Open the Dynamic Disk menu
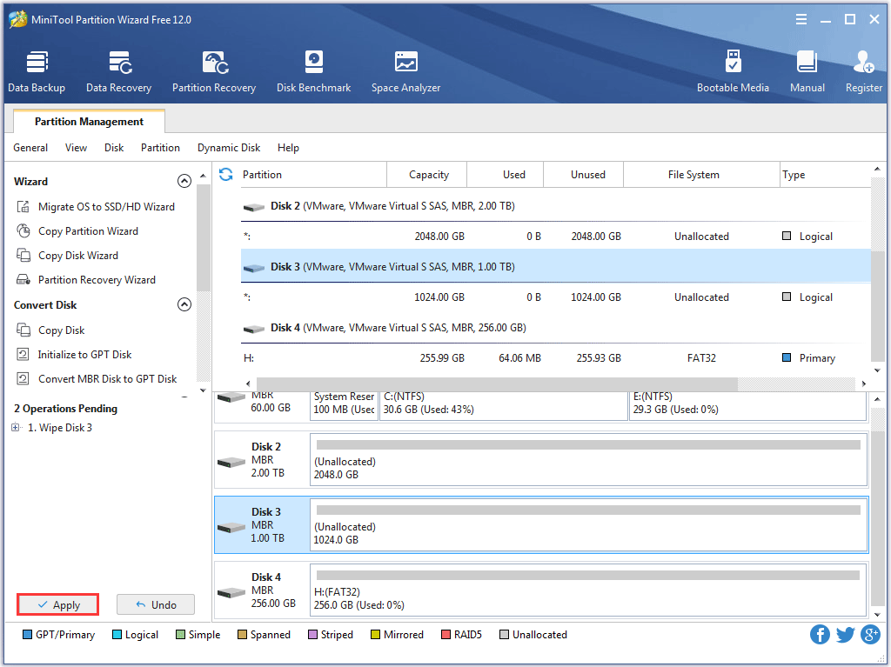The image size is (891, 667). pos(229,148)
